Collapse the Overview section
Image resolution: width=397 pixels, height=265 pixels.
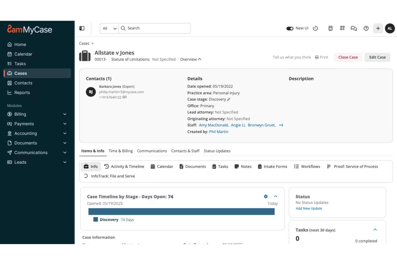tap(191, 59)
